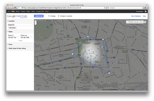Select the polygon vertex next to Klagenfurt label
This screenshot has height=101, width=154.
103,39
